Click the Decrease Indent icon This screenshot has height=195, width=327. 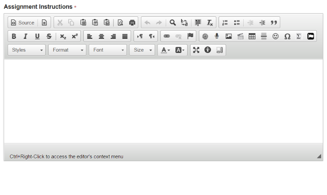click(x=250, y=23)
